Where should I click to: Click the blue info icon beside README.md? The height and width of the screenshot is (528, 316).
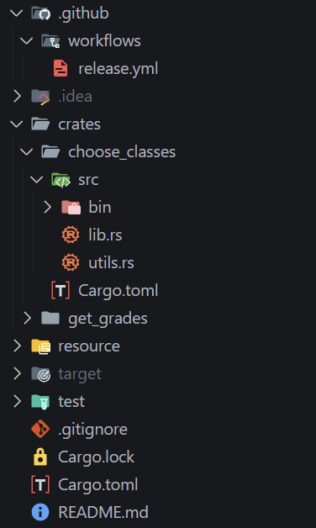pos(40,512)
